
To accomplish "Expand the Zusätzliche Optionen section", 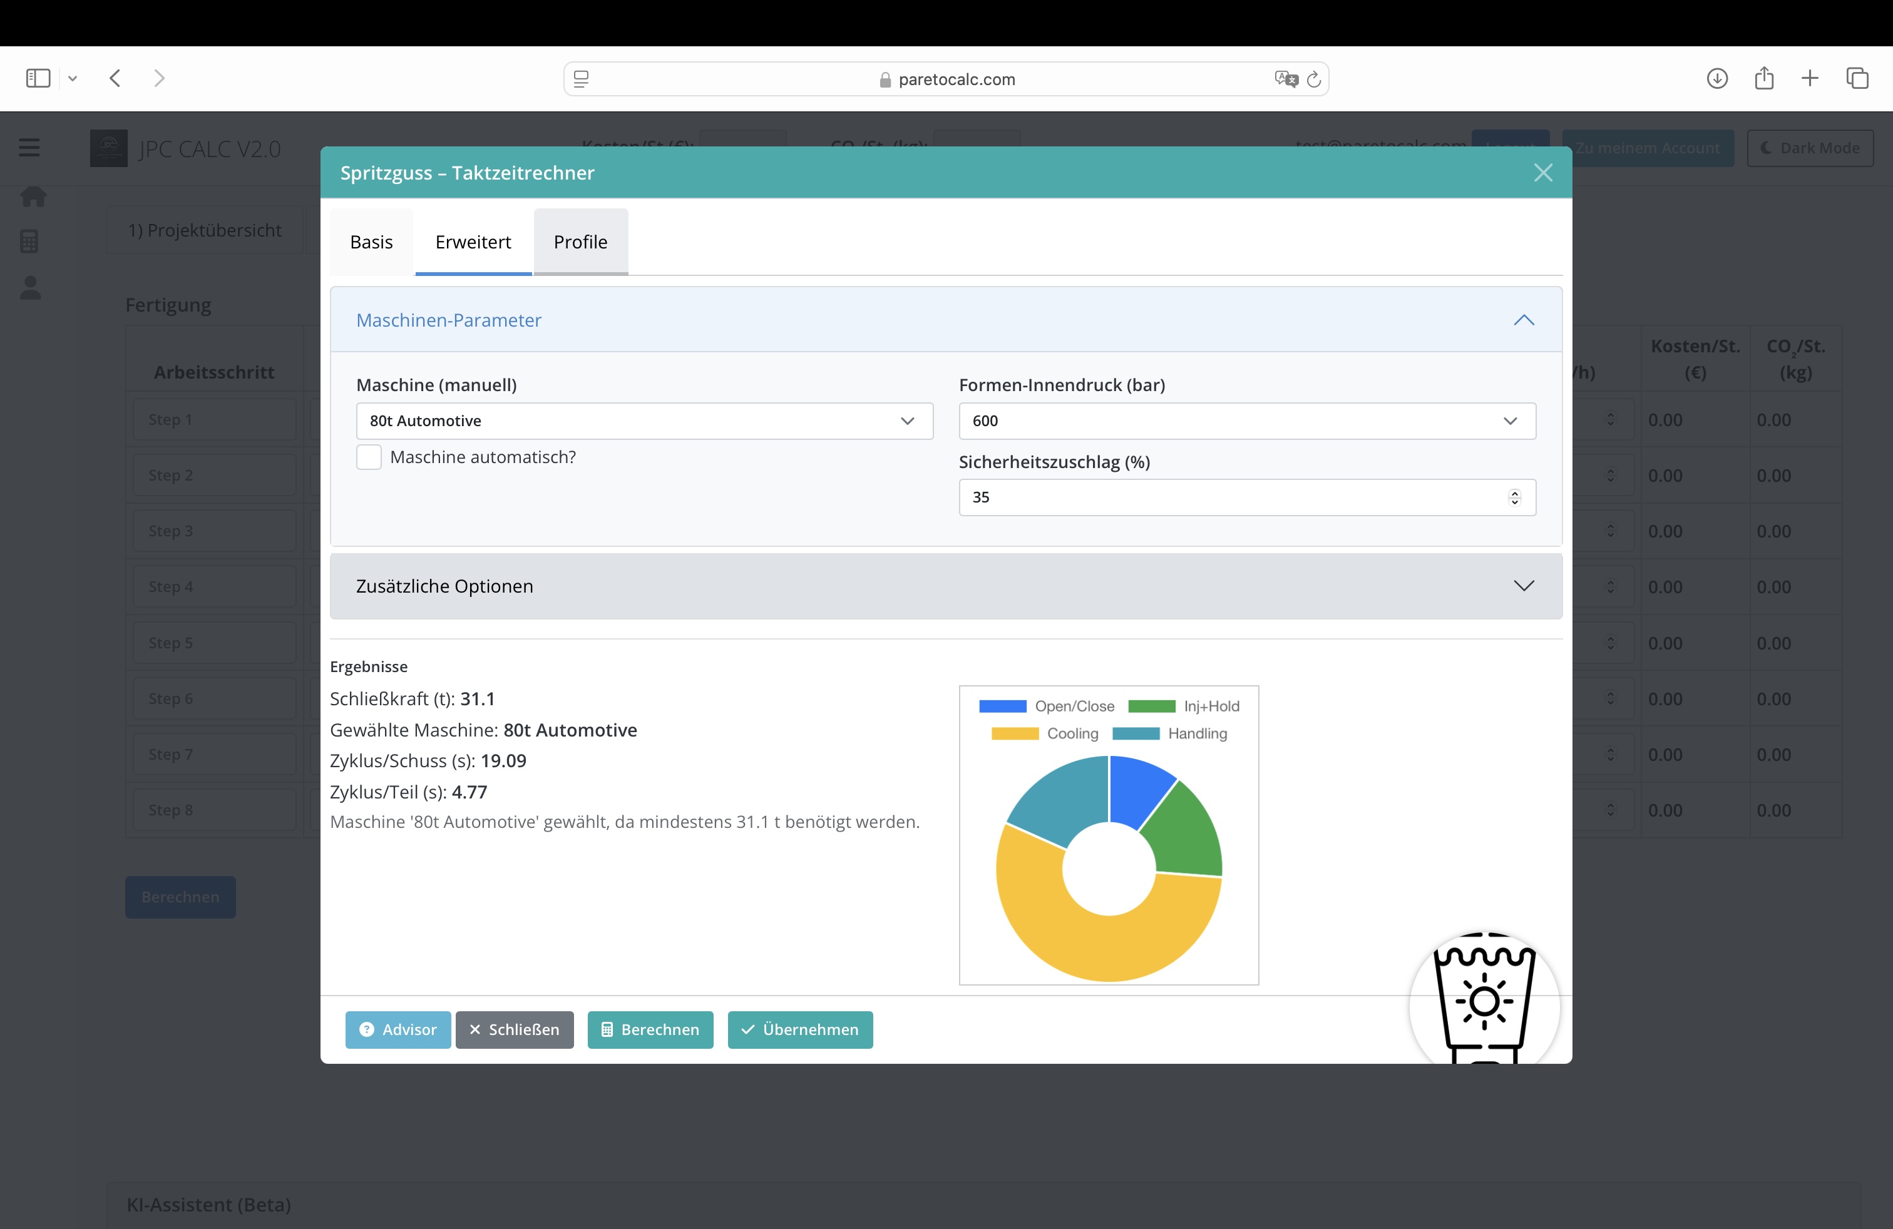I will click(x=945, y=586).
